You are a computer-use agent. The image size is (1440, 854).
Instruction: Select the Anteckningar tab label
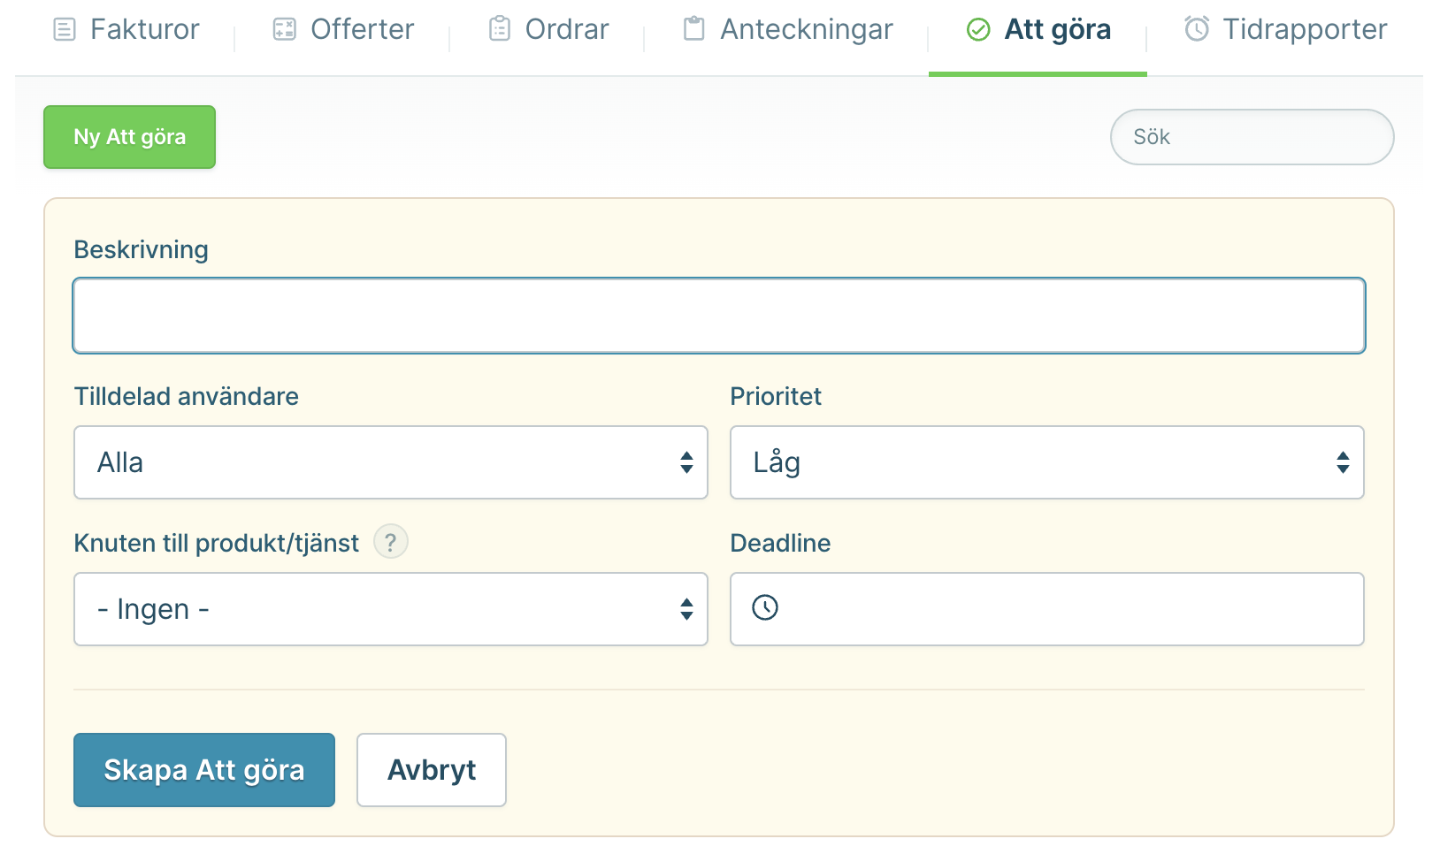807,30
